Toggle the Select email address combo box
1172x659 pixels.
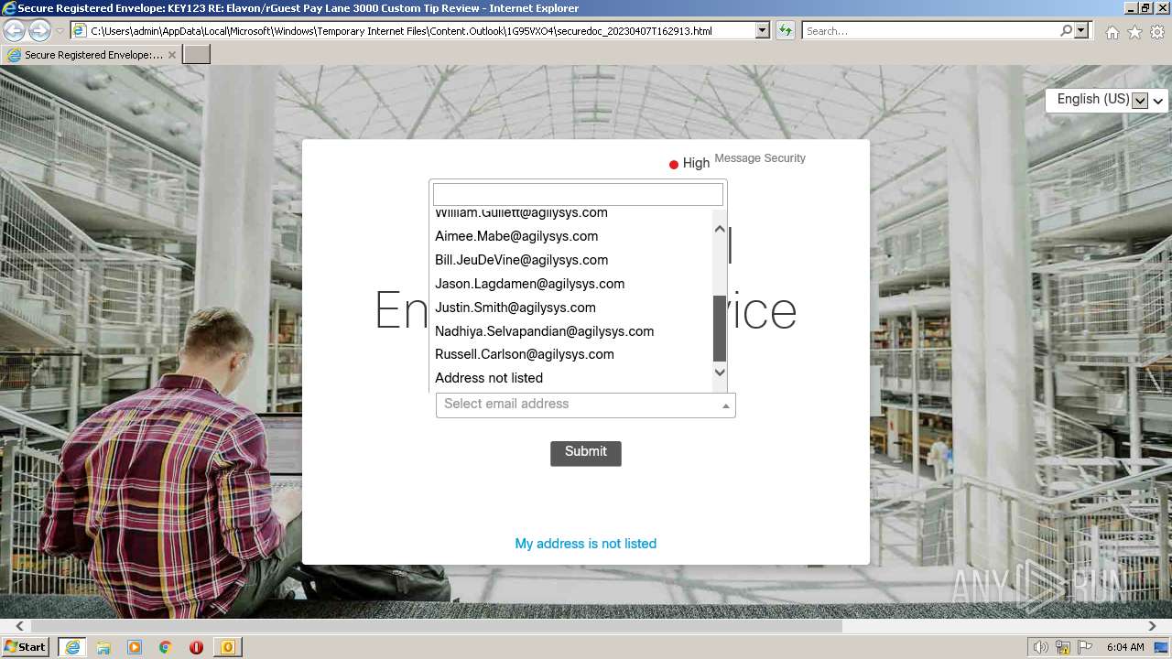pyautogui.click(x=586, y=405)
